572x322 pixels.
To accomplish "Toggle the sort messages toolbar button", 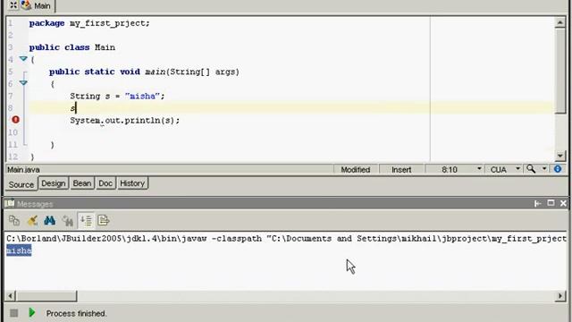I will (86, 221).
